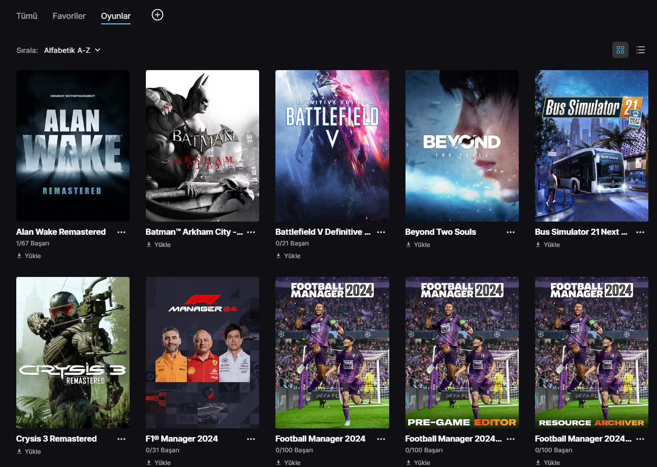Open the Alan Wake Remastered cover art
The image size is (657, 467).
click(x=73, y=146)
